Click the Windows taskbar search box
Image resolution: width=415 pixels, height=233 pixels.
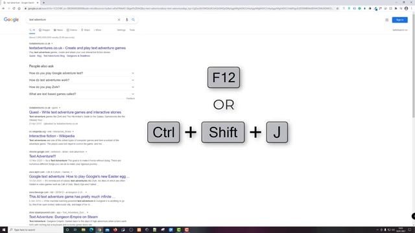[36, 230]
